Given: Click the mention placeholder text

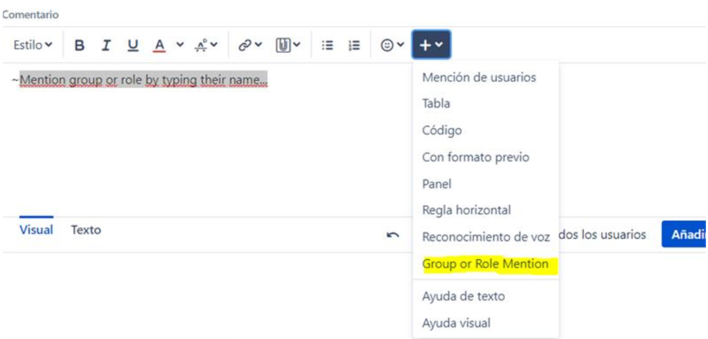Looking at the screenshot, I should click(x=143, y=80).
